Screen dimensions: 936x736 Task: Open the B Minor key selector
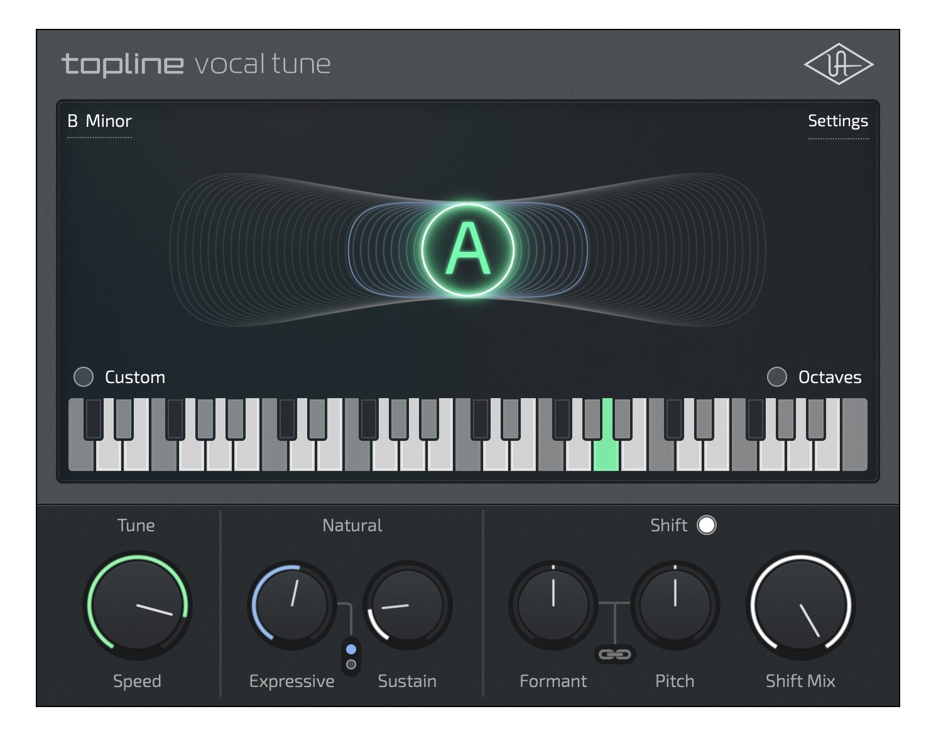99,121
